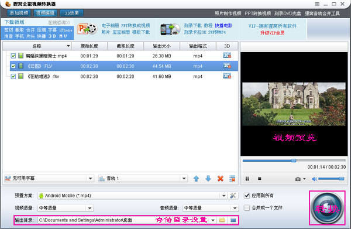The image size is (351, 229).
Task: Open the 模板下载 link
Action: pos(141,32)
